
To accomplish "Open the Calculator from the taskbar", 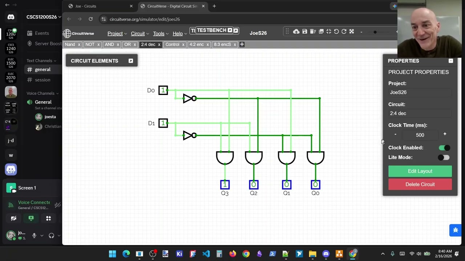I will click(219, 254).
